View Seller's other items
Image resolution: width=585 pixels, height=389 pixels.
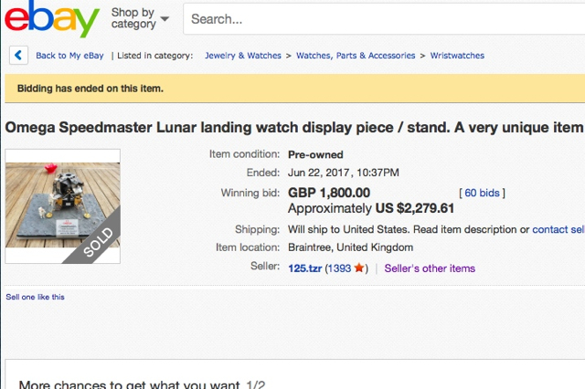point(430,268)
